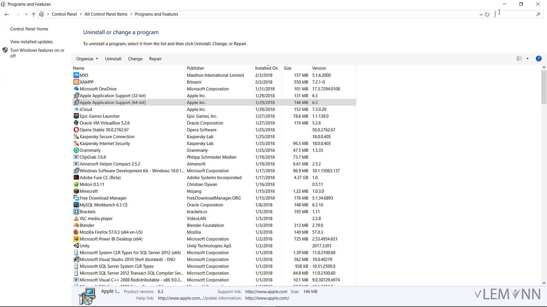Click the Kaspersky Internet Security icon
This screenshot has height=307, width=547.
point(76,143)
